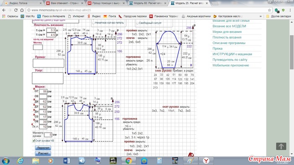This screenshot has width=294, height=165.
Task: Open the Apps (Сервисы) grid icon
Action: pos(4,16)
